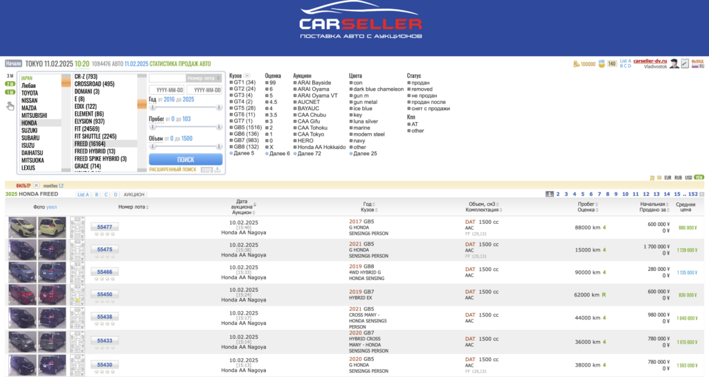Image resolution: width=709 pixels, height=377 pixels.
Task: Open auction sheet icon for lot 55477
Action: [78, 227]
